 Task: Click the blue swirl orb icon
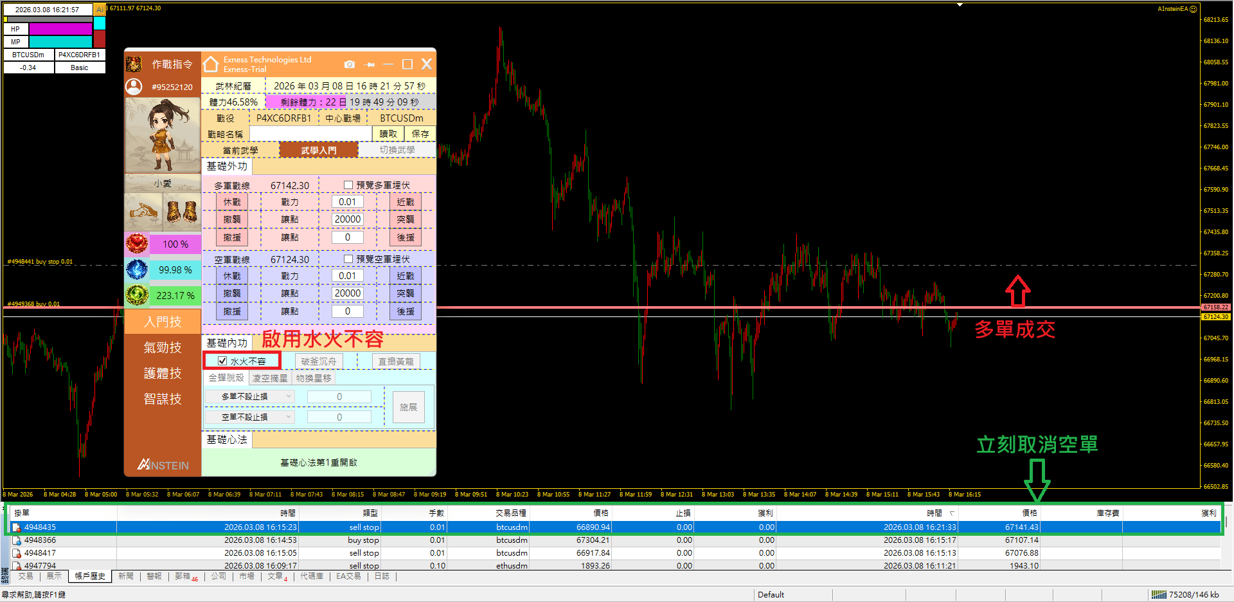pyautogui.click(x=137, y=269)
